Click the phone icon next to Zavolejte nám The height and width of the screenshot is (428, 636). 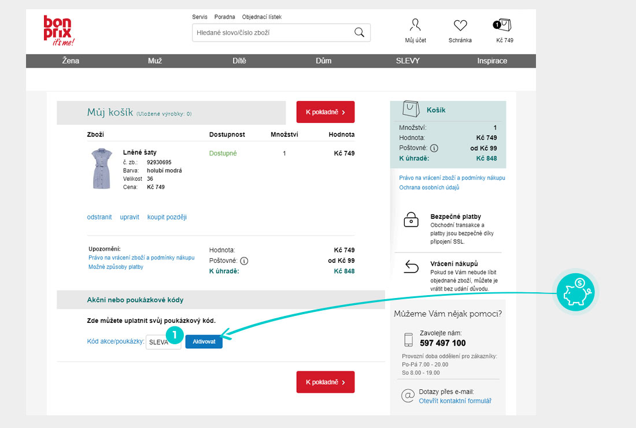tap(408, 339)
